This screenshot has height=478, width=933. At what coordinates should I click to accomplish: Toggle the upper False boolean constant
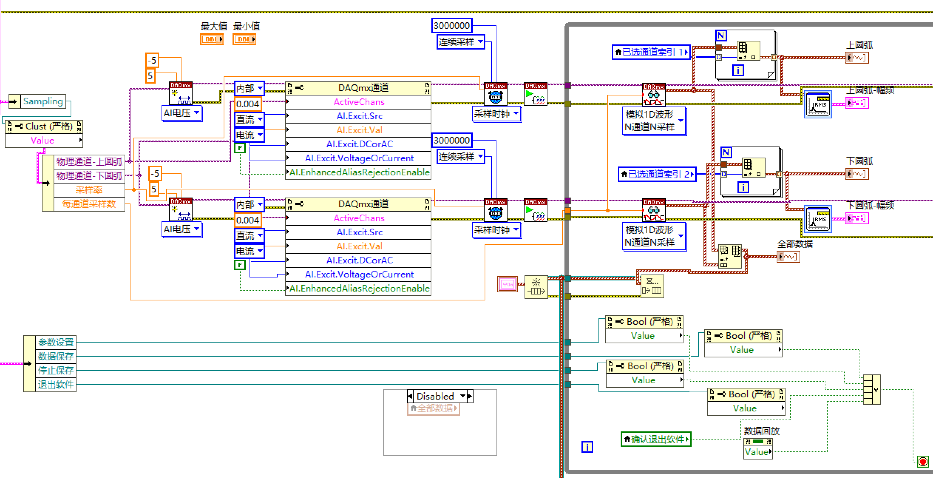point(240,148)
